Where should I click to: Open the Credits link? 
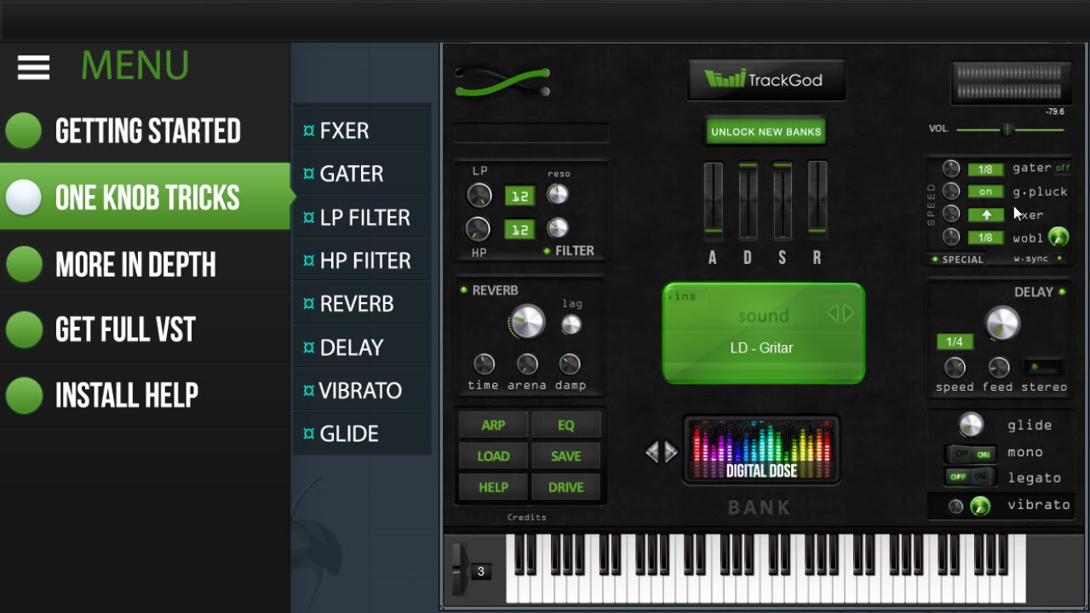click(526, 517)
